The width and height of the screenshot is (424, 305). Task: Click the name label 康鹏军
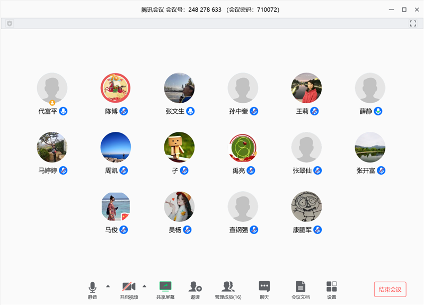tap(302, 230)
